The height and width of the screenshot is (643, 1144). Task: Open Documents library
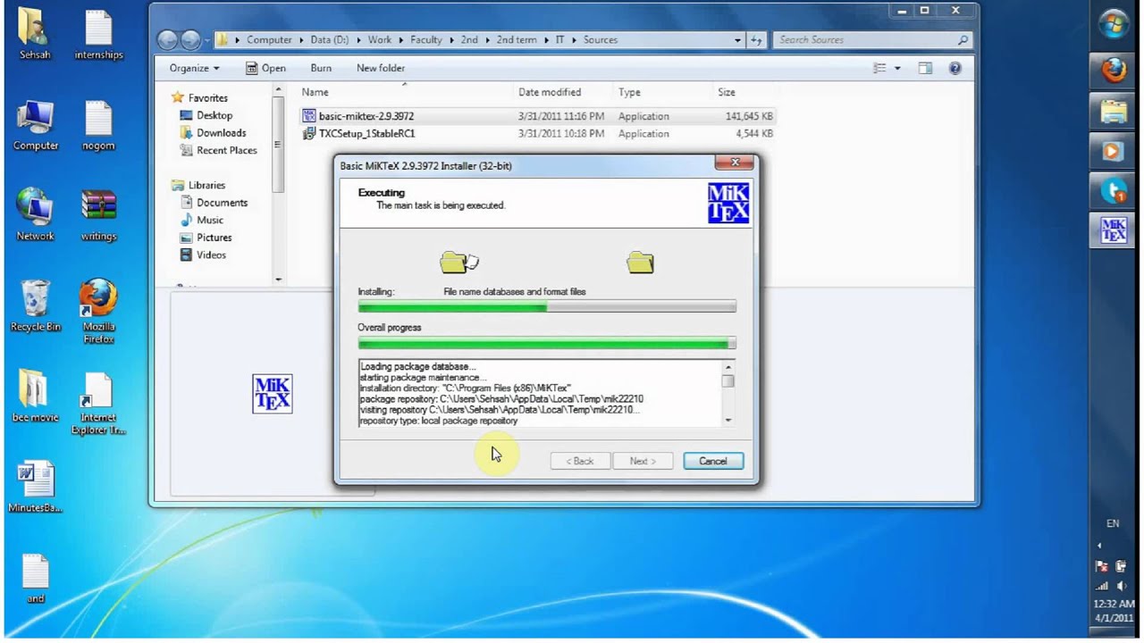pyautogui.click(x=214, y=203)
